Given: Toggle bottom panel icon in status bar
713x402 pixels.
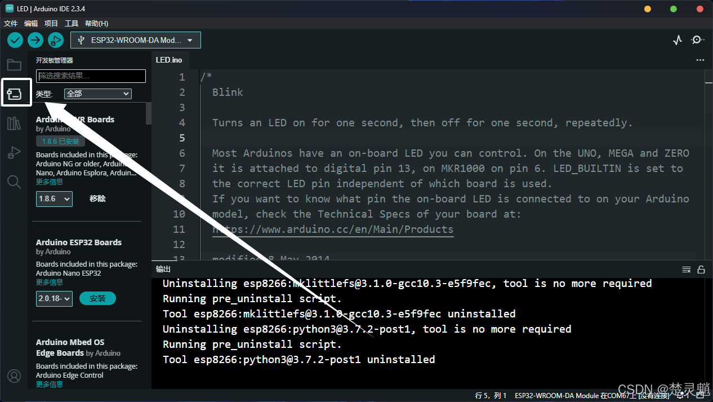Looking at the screenshot, I should [700, 396].
